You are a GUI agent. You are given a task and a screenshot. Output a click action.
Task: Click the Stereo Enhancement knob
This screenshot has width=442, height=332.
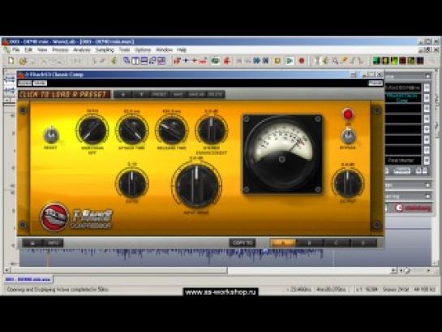[x=212, y=130]
